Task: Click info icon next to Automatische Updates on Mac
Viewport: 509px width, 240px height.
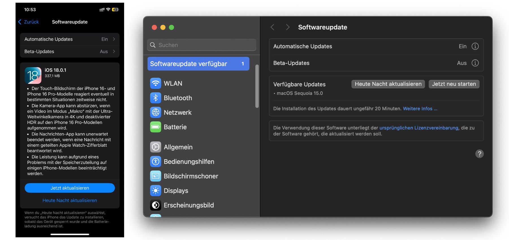Action: coord(475,46)
